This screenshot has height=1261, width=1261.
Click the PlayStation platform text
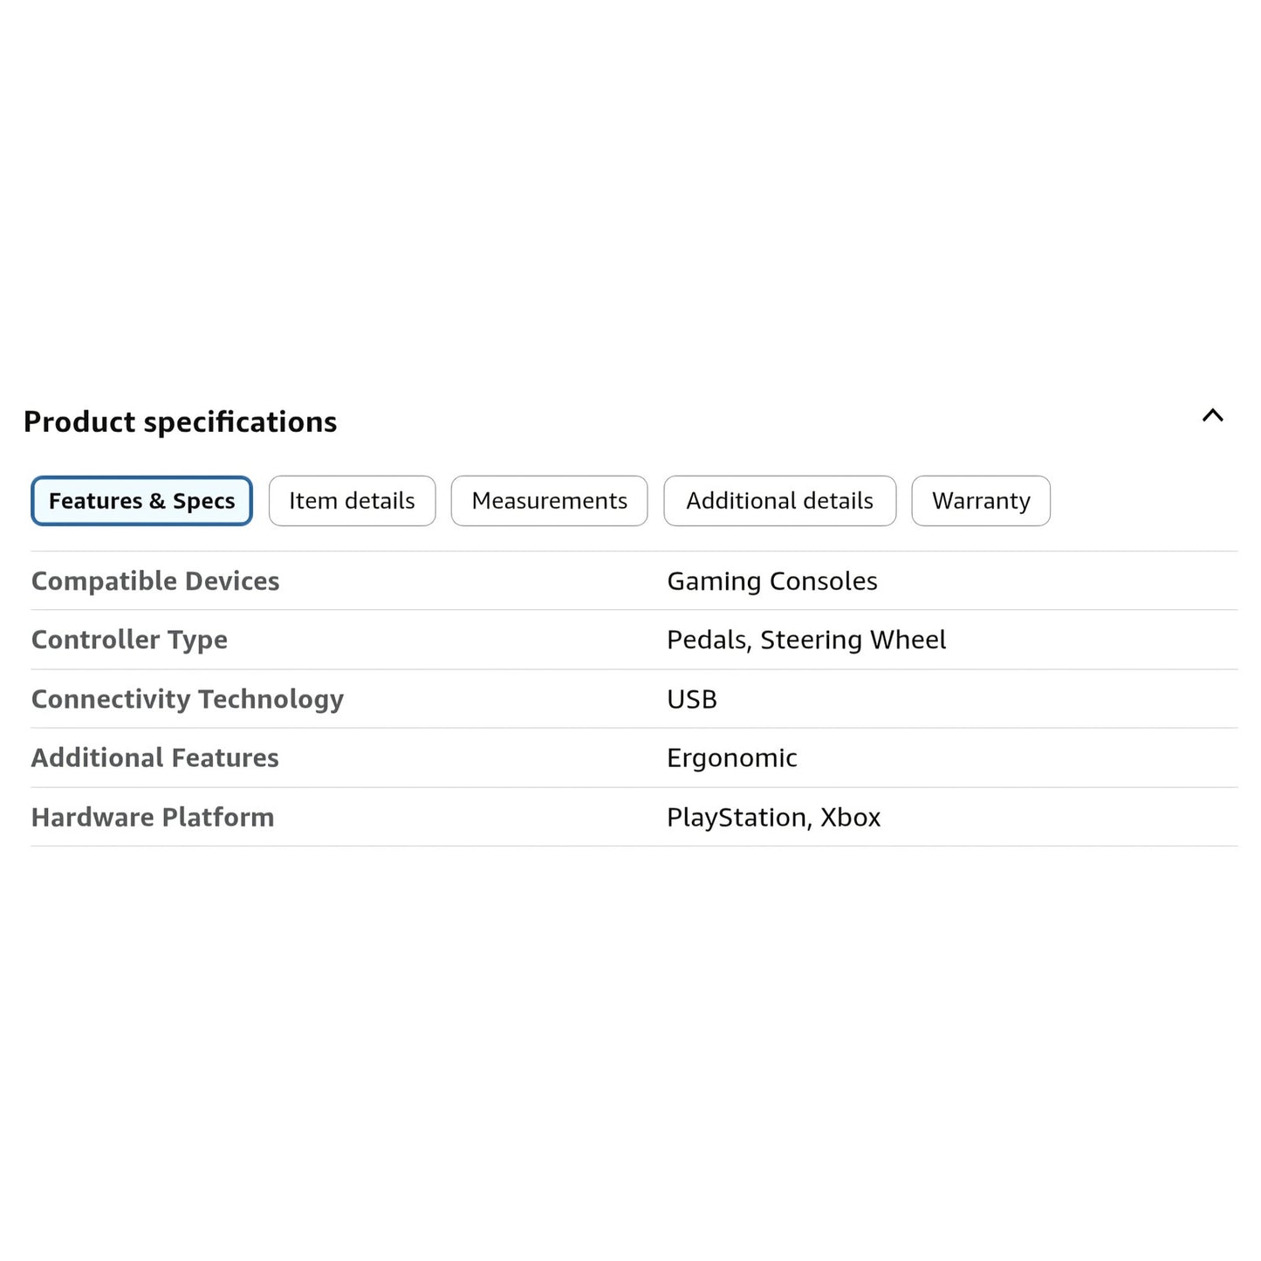click(x=737, y=818)
